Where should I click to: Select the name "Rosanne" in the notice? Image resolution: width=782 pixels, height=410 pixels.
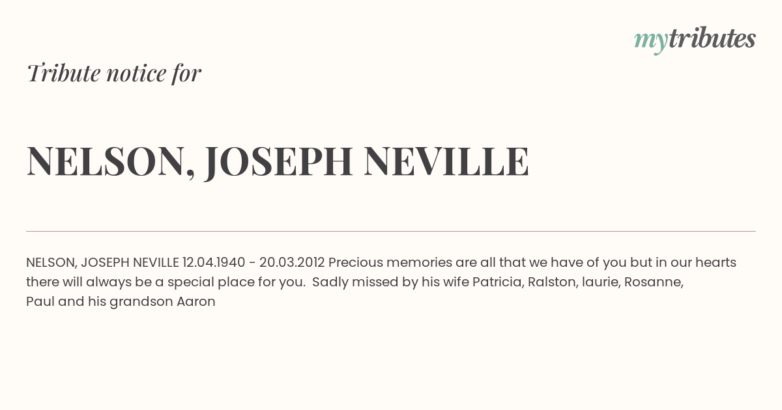656,282
